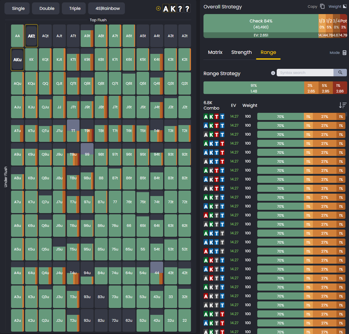This screenshot has height=334, width=349.
Task: Select the TT hand cell in matrix
Action: coord(73,130)
